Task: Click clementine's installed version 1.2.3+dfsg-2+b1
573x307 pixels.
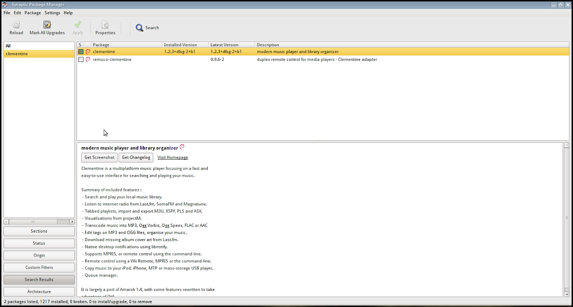Action: pyautogui.click(x=180, y=52)
